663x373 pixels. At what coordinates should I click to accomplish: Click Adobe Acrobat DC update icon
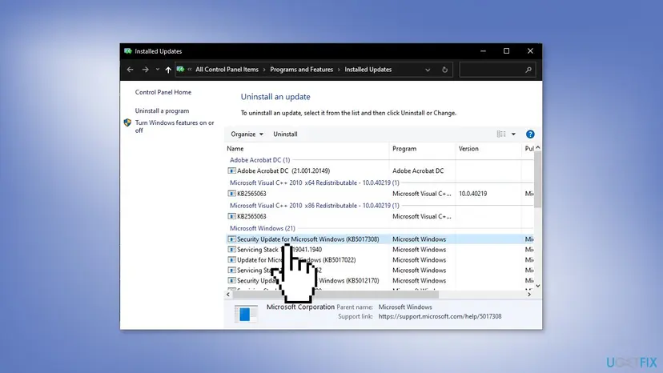click(x=231, y=170)
